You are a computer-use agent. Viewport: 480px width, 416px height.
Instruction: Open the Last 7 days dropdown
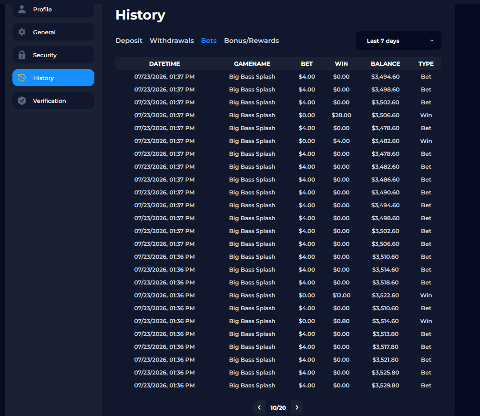point(398,41)
